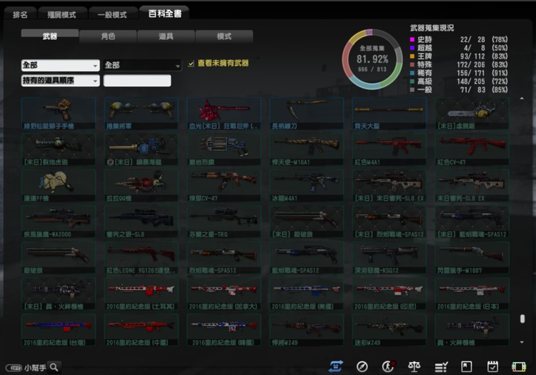
Task: Select the 芬蘭之星-TRG sniper rifle
Action: [x=224, y=222]
